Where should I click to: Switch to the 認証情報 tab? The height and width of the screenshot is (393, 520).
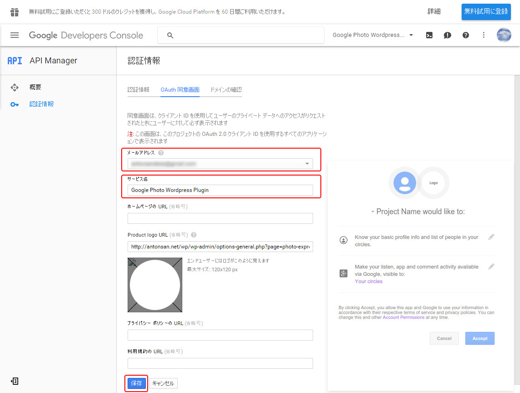pyautogui.click(x=138, y=89)
